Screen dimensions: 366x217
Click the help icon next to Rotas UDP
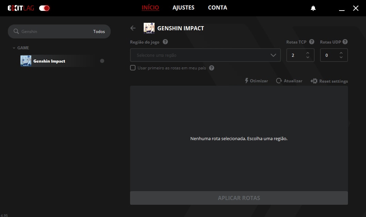pos(345,42)
